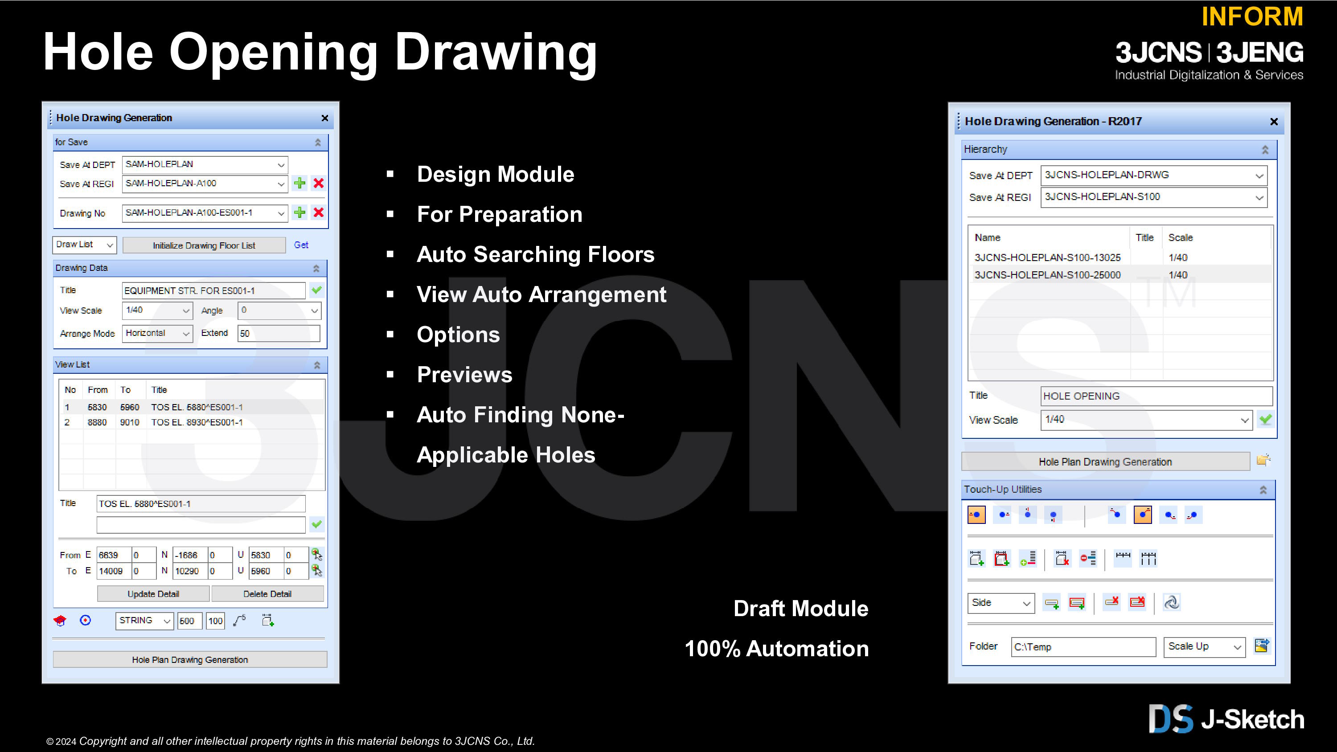Click the Folder field showing C:\Temp
1337x752 pixels.
[1083, 647]
